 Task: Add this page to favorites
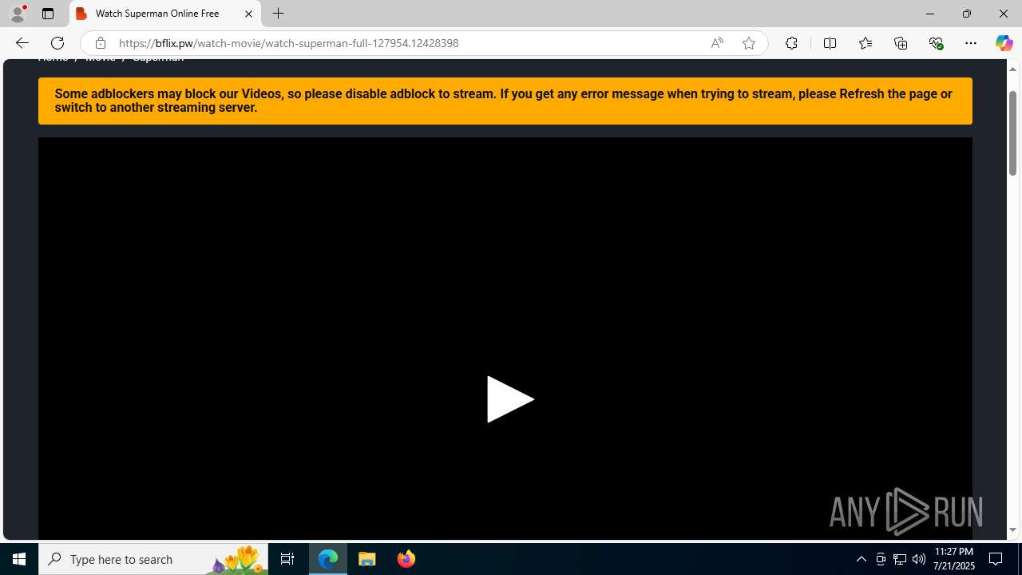pos(748,43)
